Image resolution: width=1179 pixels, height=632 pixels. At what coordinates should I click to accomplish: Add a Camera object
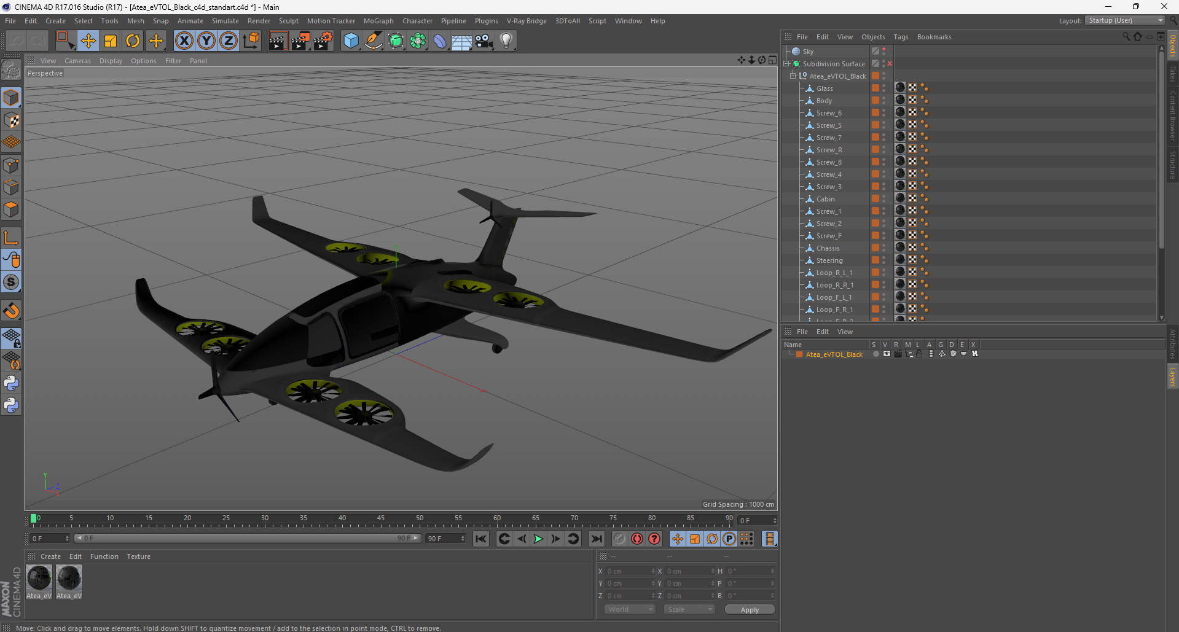tap(484, 41)
